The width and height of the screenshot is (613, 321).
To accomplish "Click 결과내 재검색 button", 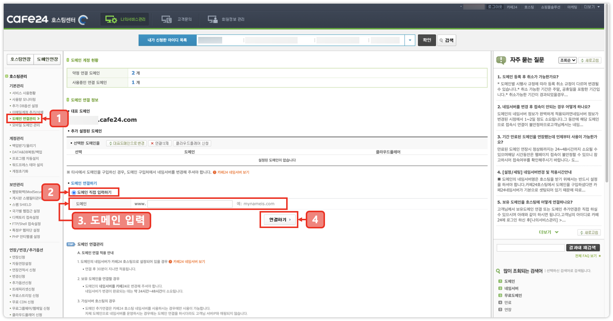I will 583,248.
